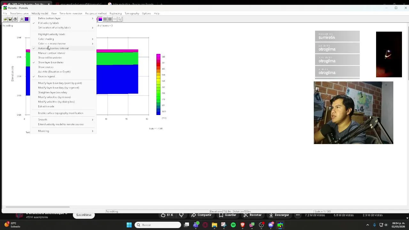Click the star-shaped toolbar icon

(x=22, y=19)
